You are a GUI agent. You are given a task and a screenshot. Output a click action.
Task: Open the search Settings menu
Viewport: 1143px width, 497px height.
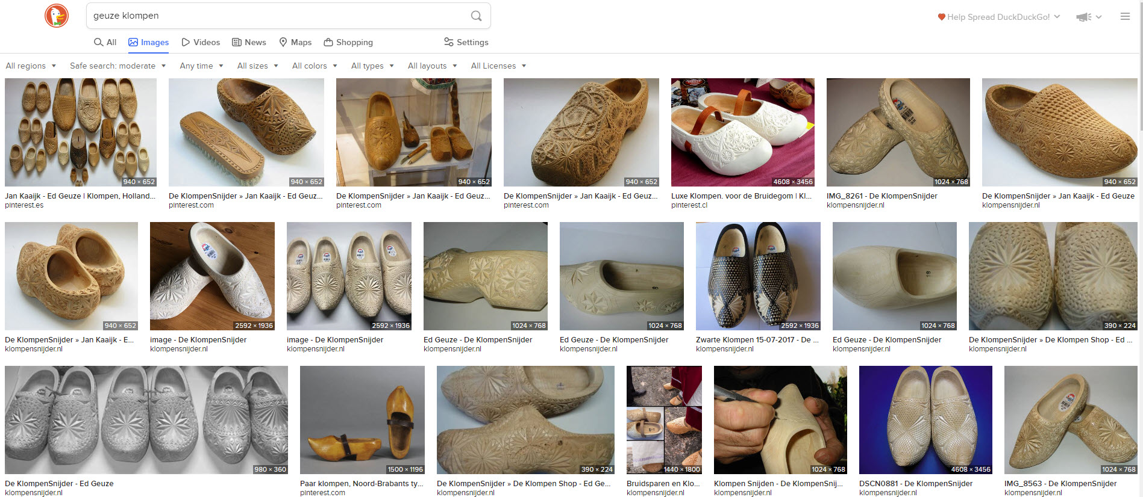[466, 42]
